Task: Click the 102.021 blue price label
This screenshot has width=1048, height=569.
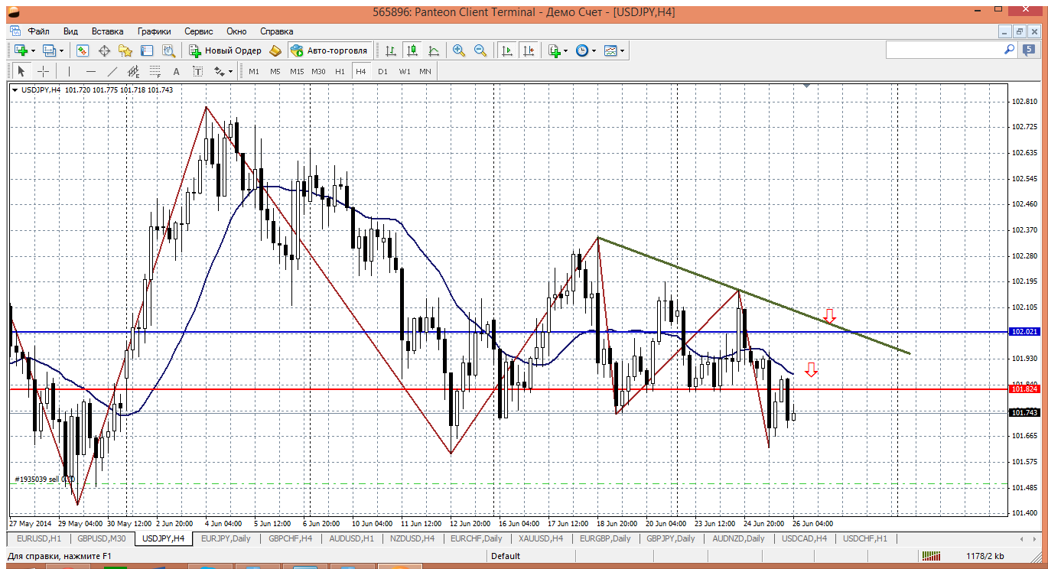Action: (1024, 332)
